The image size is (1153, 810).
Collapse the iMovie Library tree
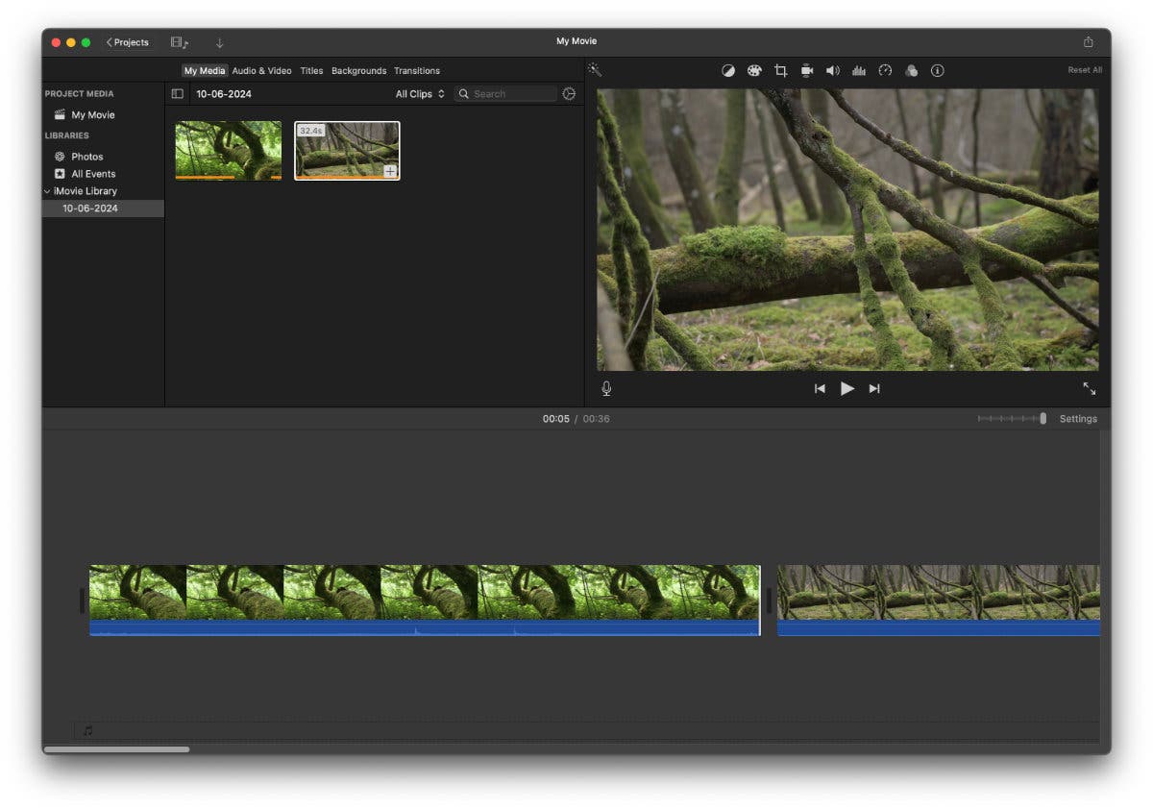click(45, 190)
